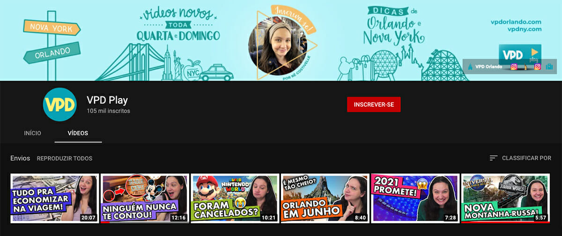This screenshot has height=236, width=562.
Task: Click the 5:57 duration badge
Action: pos(541,218)
